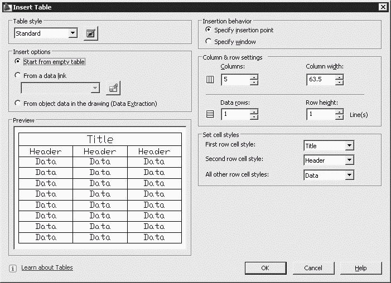Click the info icon beside Learn about Tables
Image resolution: width=391 pixels, height=283 pixels.
pos(13,269)
